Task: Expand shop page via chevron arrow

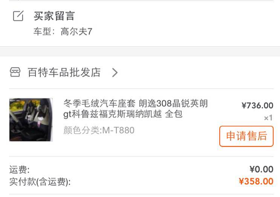Action: (115, 72)
